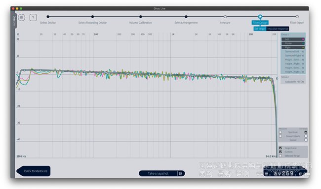Select the Set target tab
Screen dimensions: 321x189
pos(260,29)
